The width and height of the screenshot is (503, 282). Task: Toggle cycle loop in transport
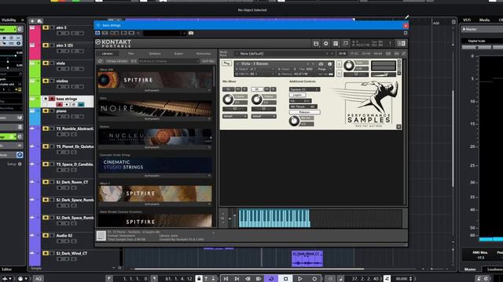tap(271, 279)
